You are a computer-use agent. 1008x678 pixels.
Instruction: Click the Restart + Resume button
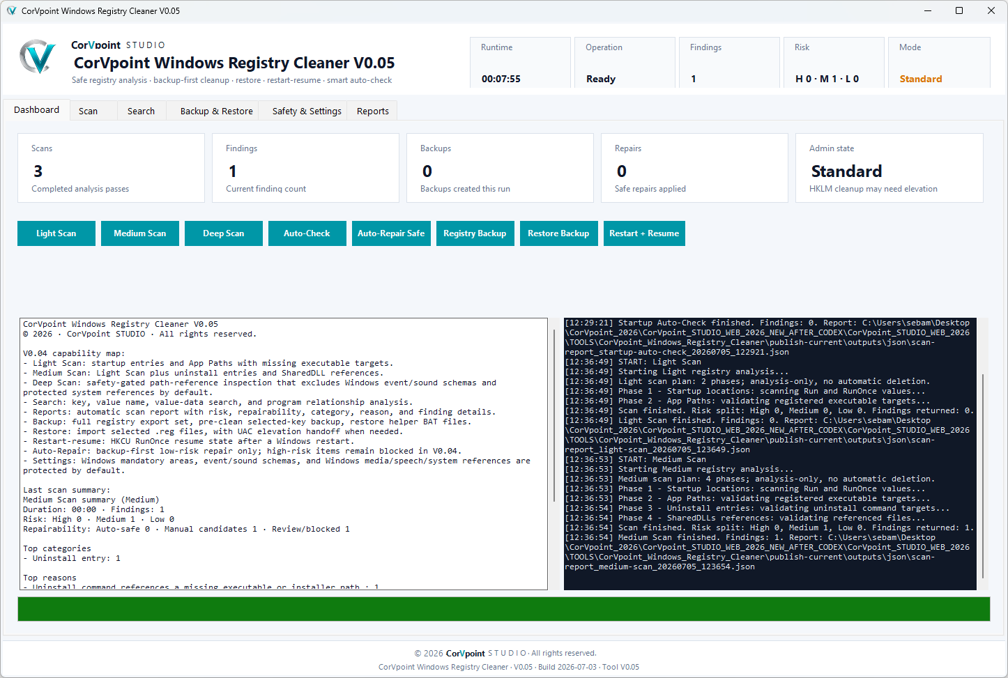[x=644, y=233]
